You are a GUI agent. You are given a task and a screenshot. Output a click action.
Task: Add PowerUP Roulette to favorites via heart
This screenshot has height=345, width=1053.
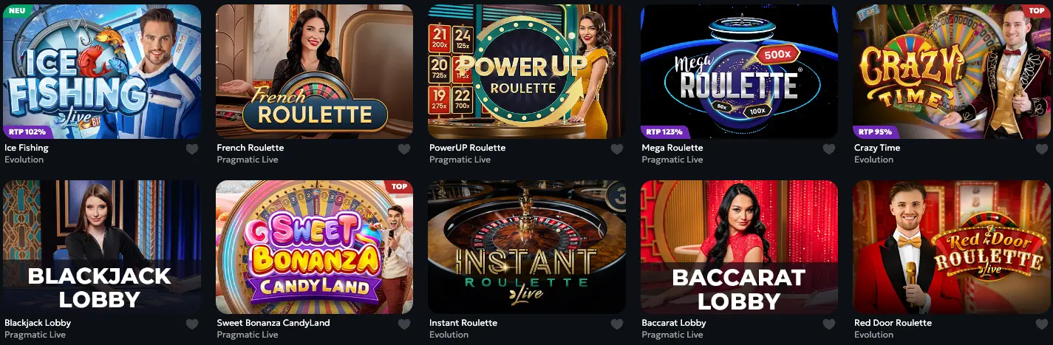pos(617,148)
